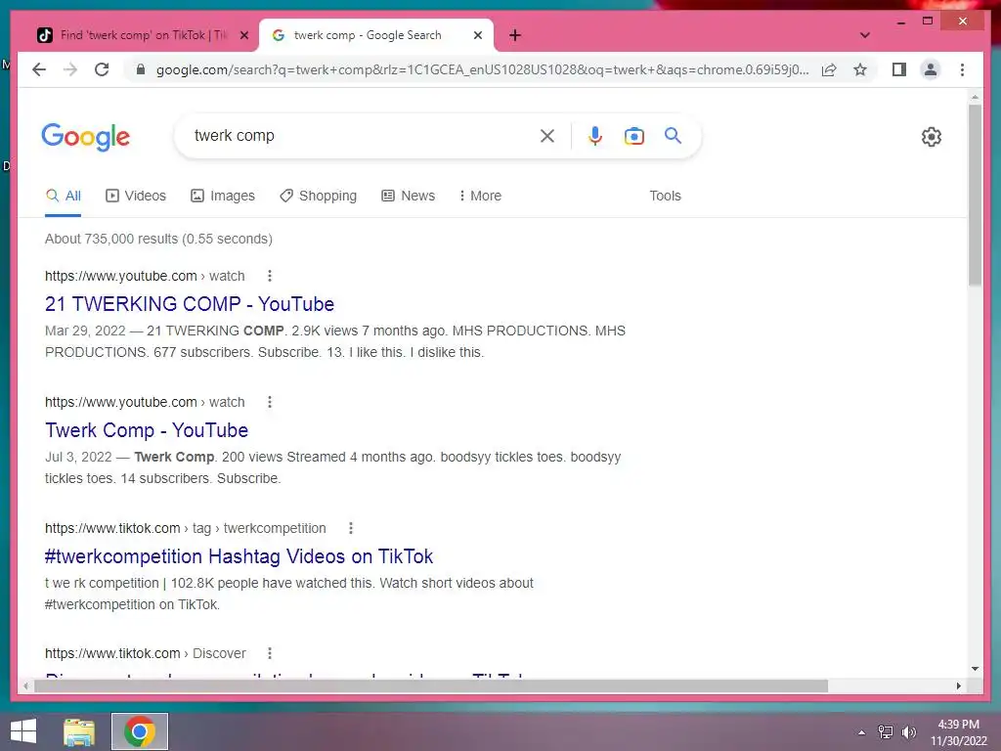Open Google quick settings gear

[931, 137]
